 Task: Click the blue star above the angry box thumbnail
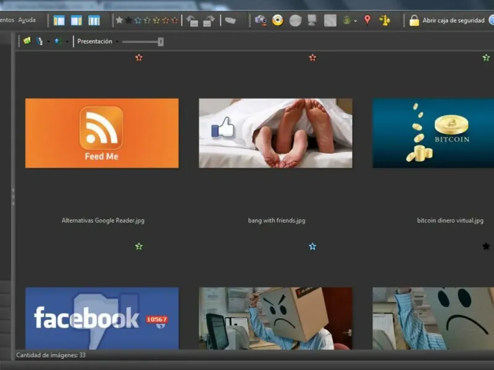click(312, 246)
